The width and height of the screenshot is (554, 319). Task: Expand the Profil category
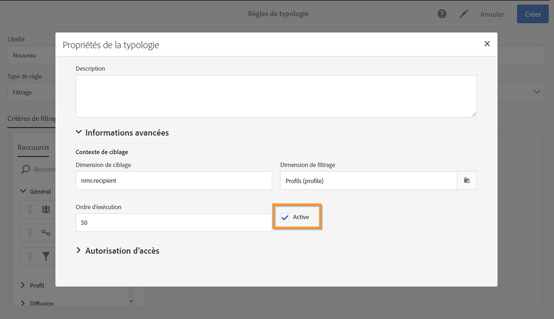tap(23, 285)
